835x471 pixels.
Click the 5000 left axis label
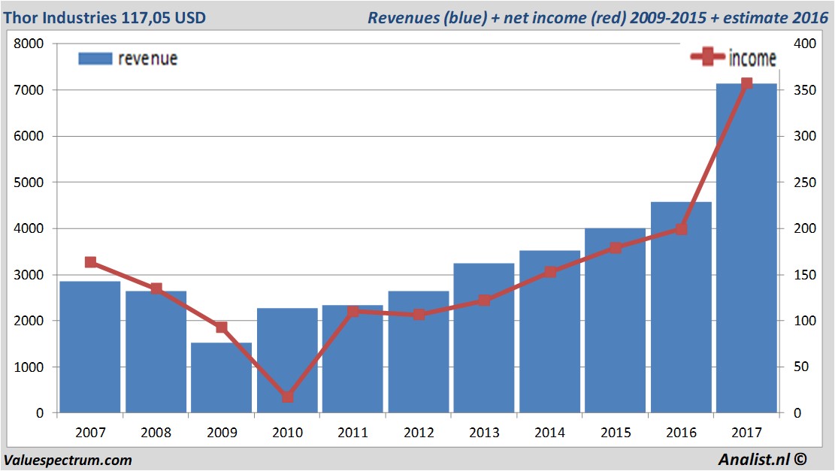(29, 182)
